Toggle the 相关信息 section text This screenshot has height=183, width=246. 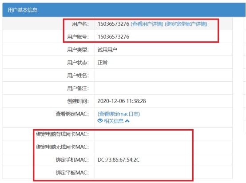tap(114, 121)
